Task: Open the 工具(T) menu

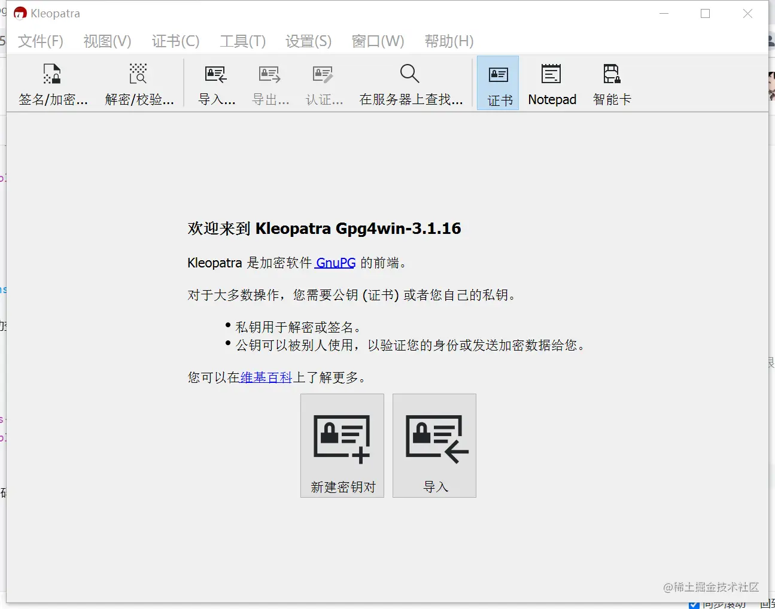Action: click(x=242, y=41)
